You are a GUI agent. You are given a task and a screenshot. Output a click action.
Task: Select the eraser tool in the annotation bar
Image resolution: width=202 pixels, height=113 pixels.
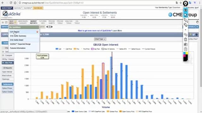pyautogui.click(x=186, y=25)
